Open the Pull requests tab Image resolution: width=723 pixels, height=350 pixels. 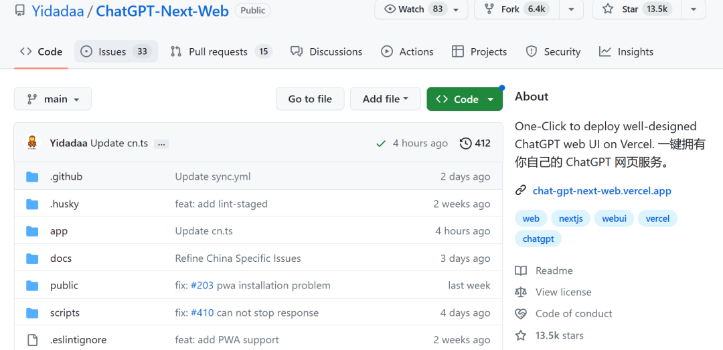(x=222, y=51)
